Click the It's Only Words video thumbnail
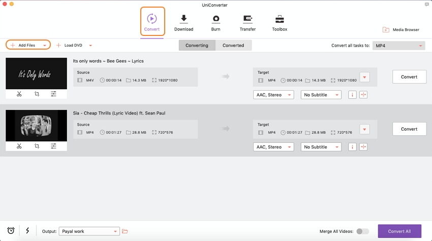Viewport: 432px width, 241px height. coord(37,73)
